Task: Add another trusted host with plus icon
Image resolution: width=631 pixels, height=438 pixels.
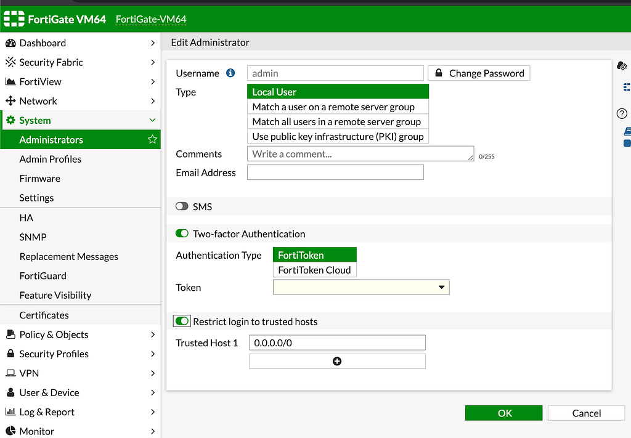Action: tap(337, 362)
